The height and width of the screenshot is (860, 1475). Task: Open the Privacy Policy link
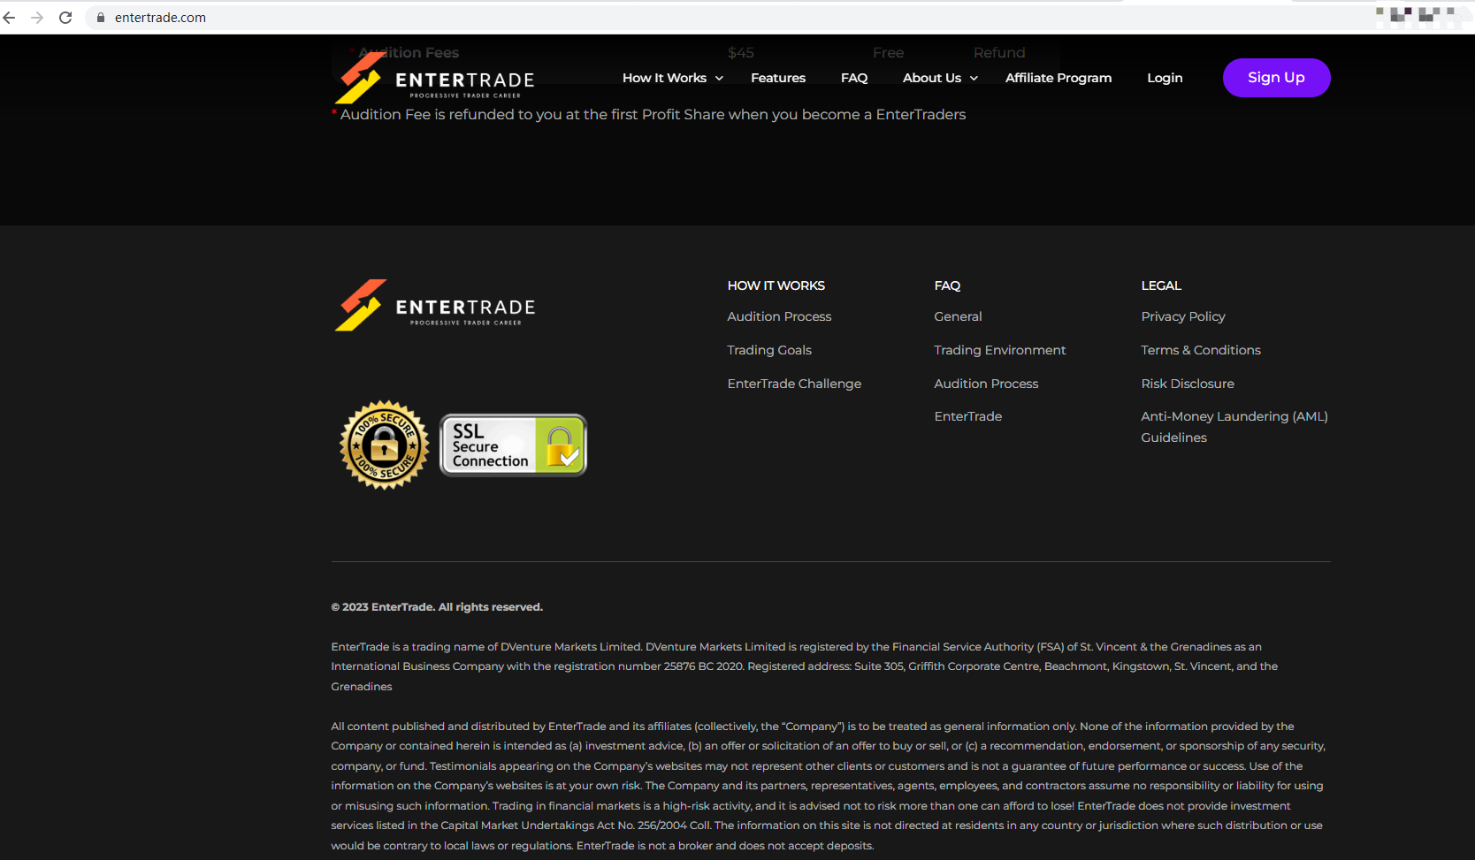pyautogui.click(x=1183, y=316)
